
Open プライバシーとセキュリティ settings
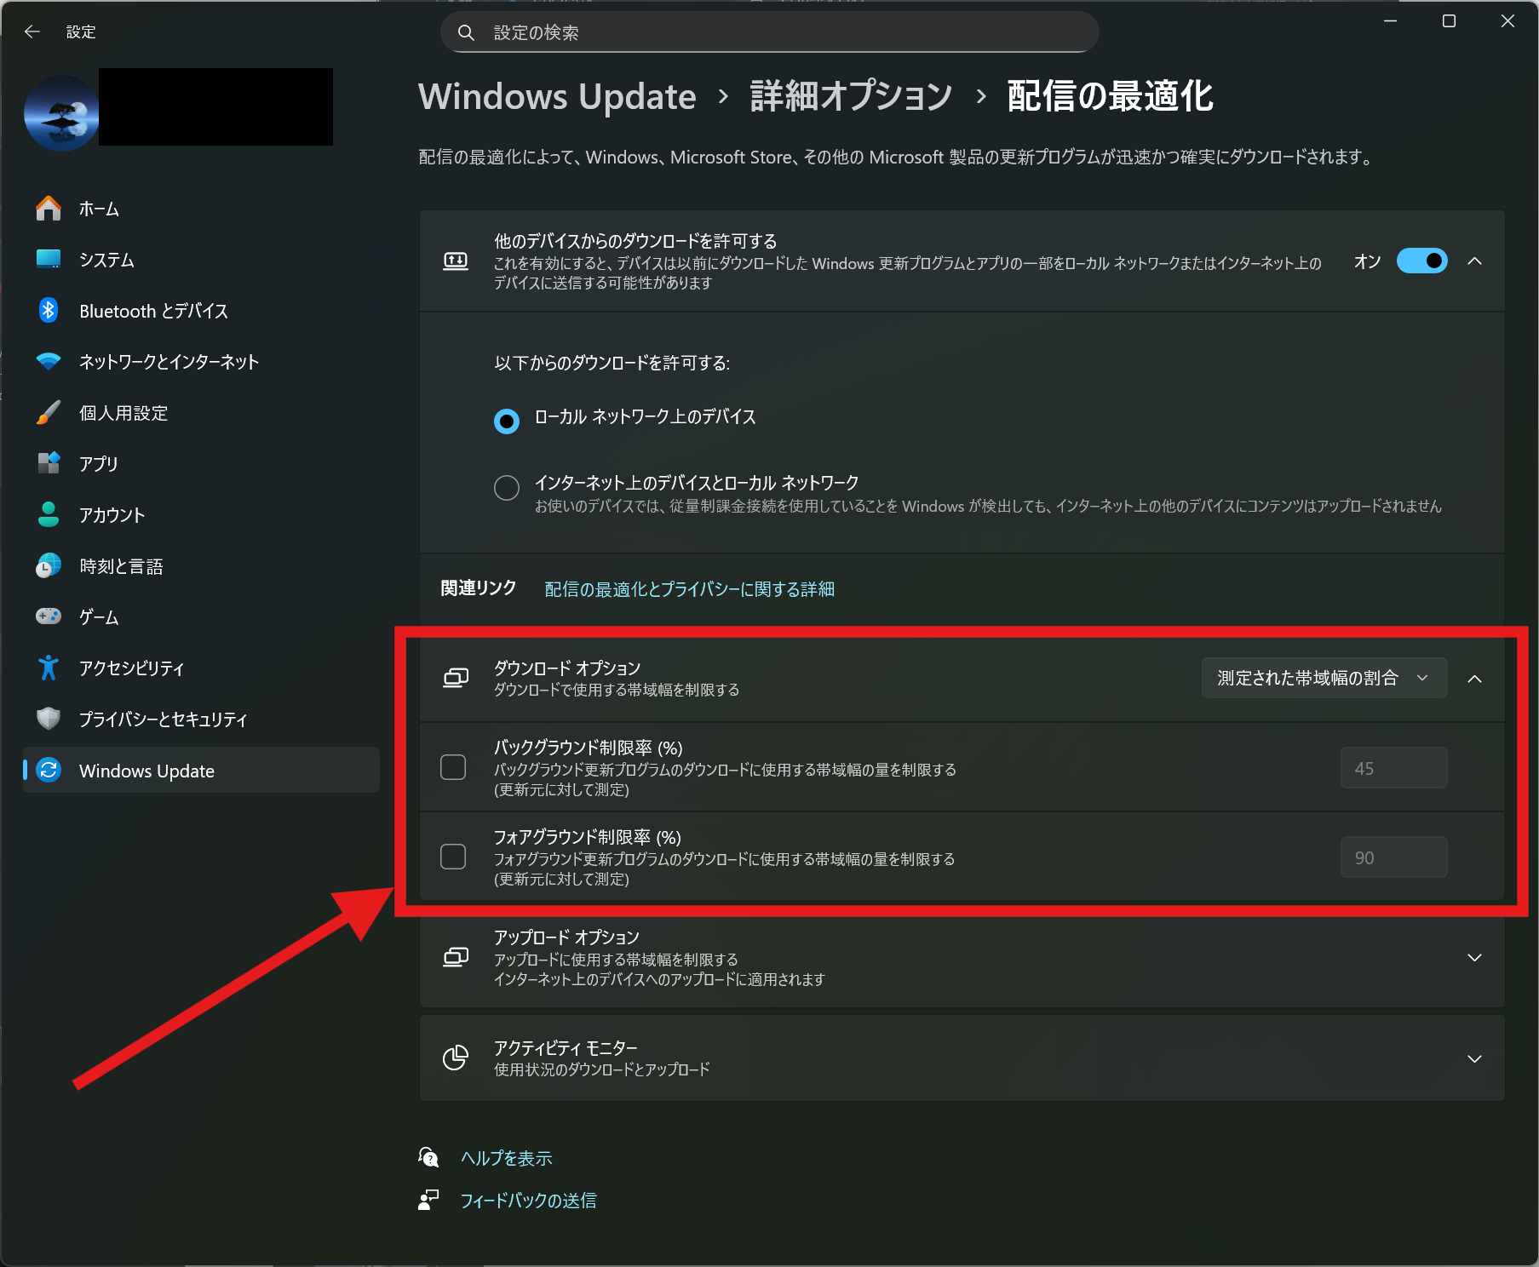pos(201,719)
